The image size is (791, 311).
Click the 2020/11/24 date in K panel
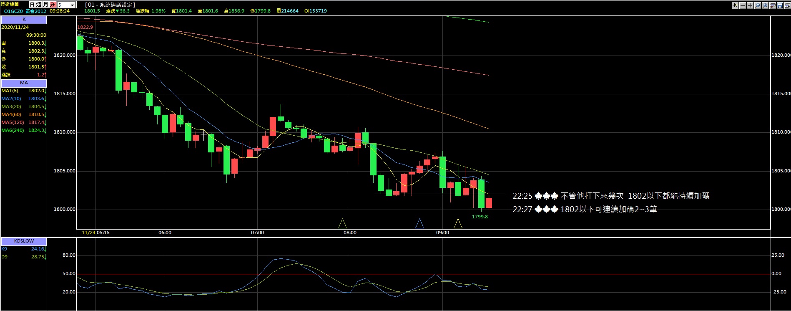(x=15, y=27)
